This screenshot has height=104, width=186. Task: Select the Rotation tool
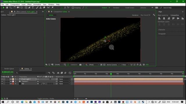click(15, 8)
